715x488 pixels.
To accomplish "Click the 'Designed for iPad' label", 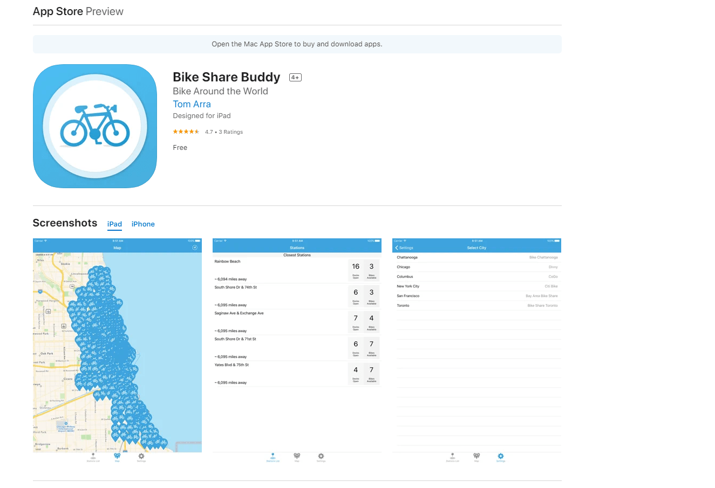I will [202, 116].
